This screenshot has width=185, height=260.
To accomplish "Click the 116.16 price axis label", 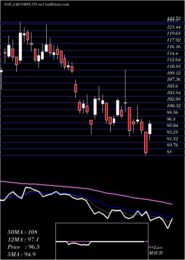I will 174,46.
